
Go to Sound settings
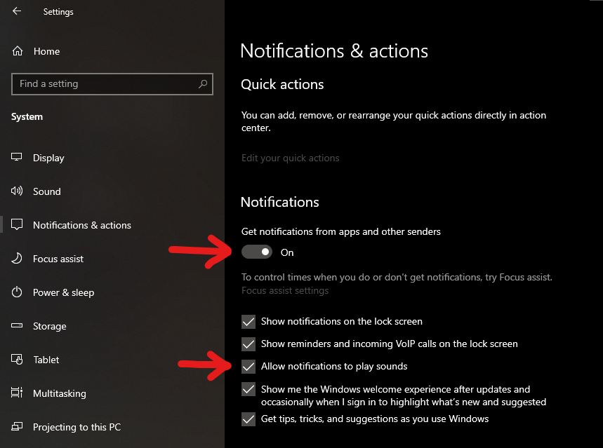pyautogui.click(x=47, y=191)
